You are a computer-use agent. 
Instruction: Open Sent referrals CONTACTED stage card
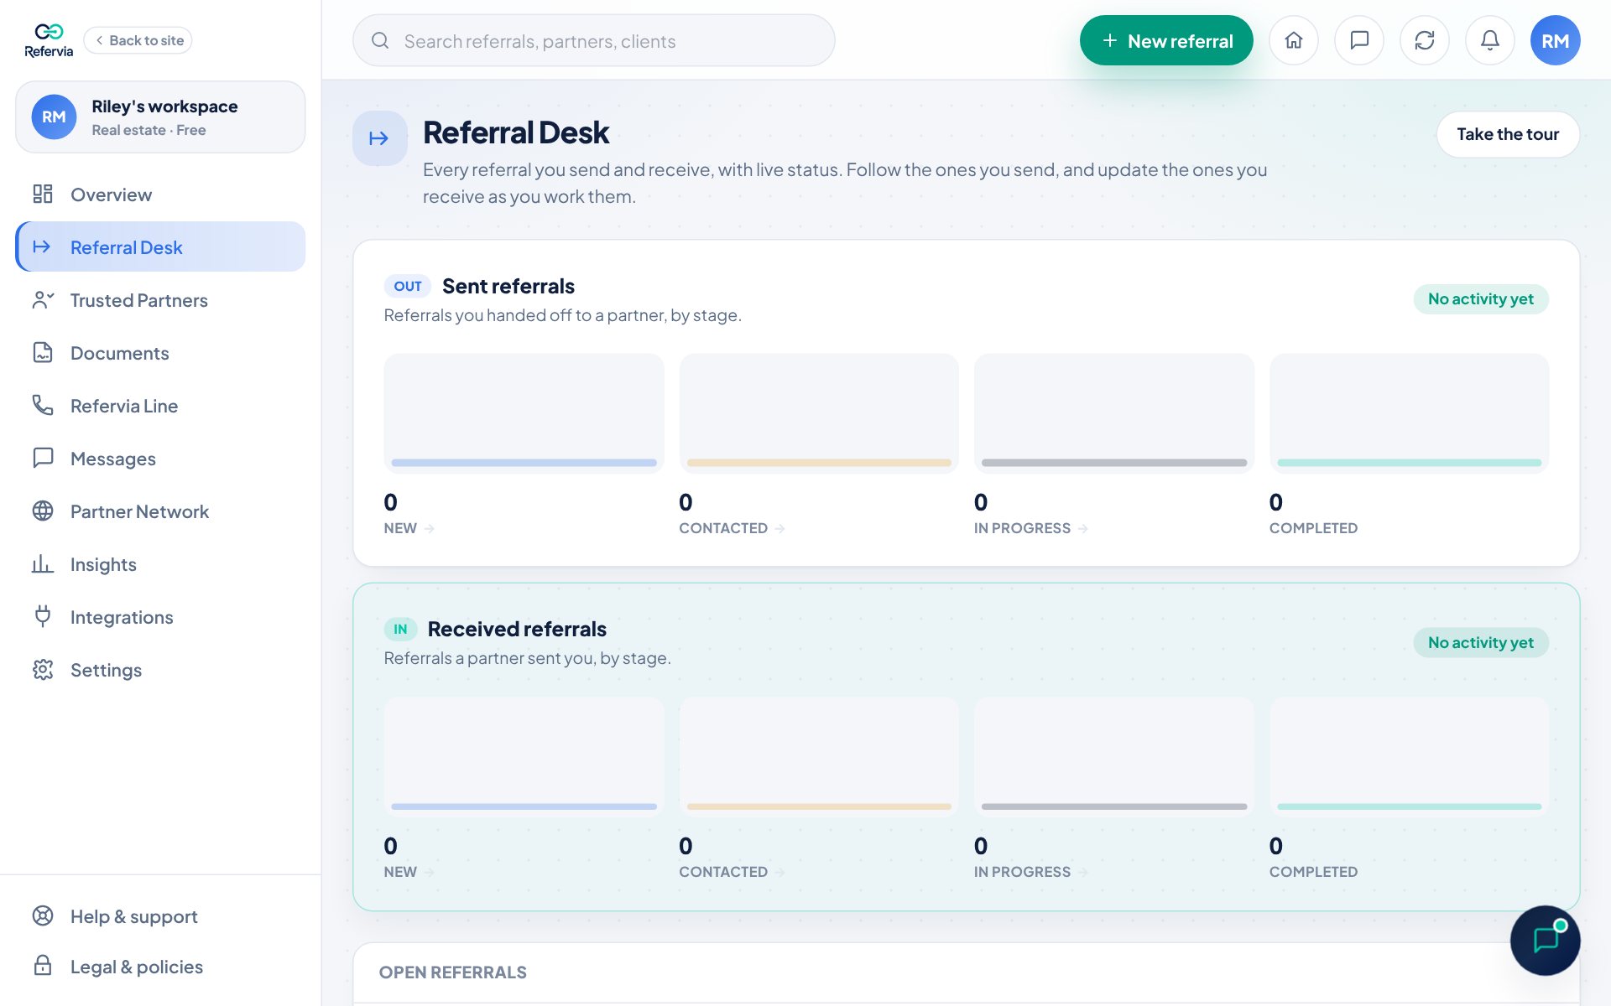click(x=819, y=413)
